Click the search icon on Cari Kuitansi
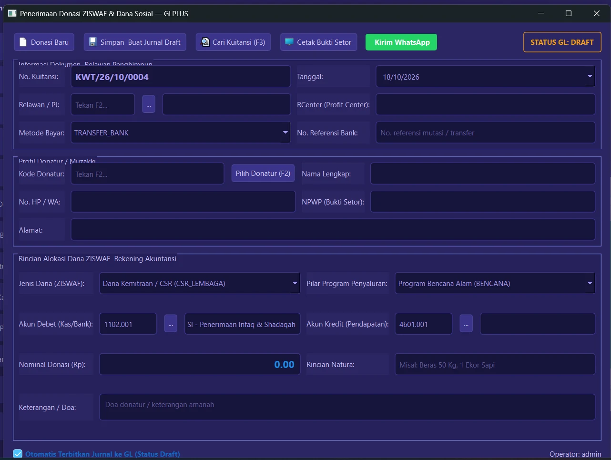Image resolution: width=611 pixels, height=460 pixels. [205, 42]
